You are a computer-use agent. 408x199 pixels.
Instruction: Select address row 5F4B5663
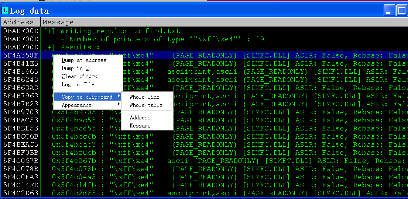point(21,71)
